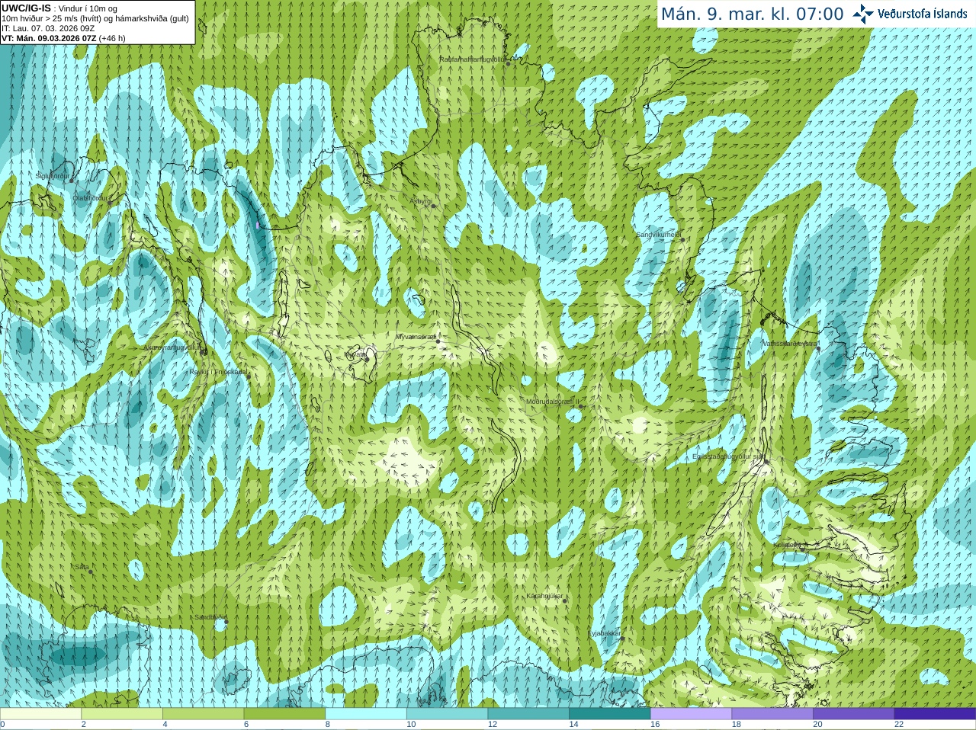
Task: Select the Eyjabakkar station
Action: coord(622,639)
